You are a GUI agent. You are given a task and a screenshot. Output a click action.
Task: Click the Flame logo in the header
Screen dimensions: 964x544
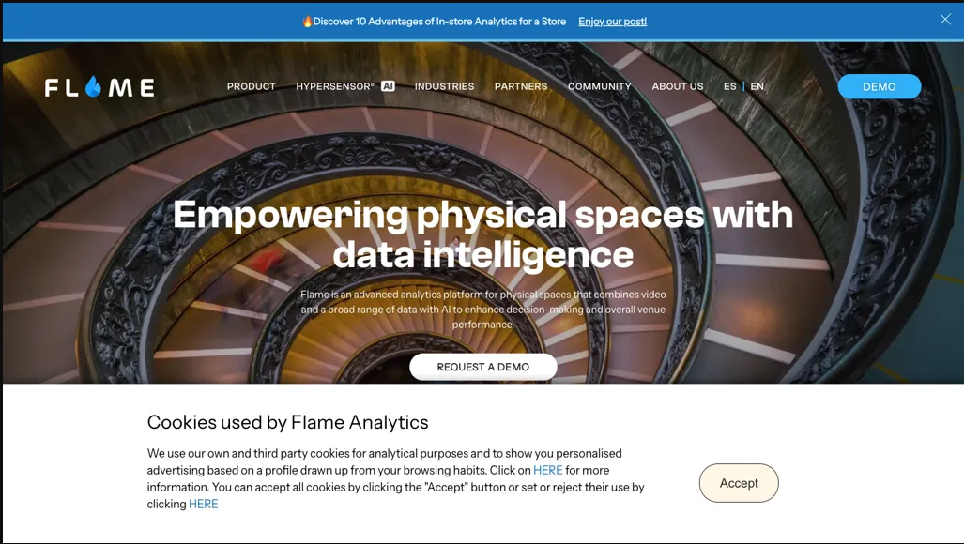point(99,87)
